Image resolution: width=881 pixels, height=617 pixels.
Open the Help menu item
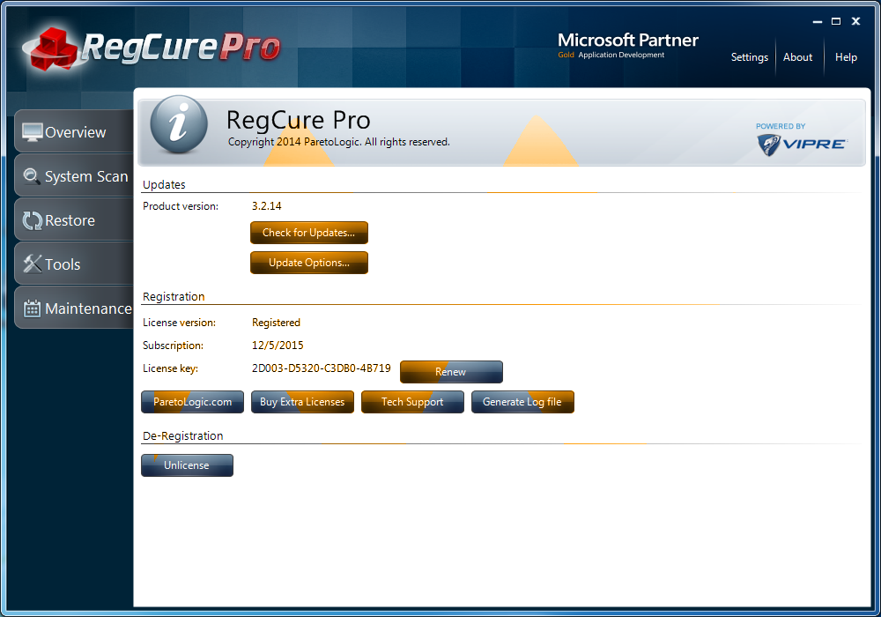pos(846,57)
